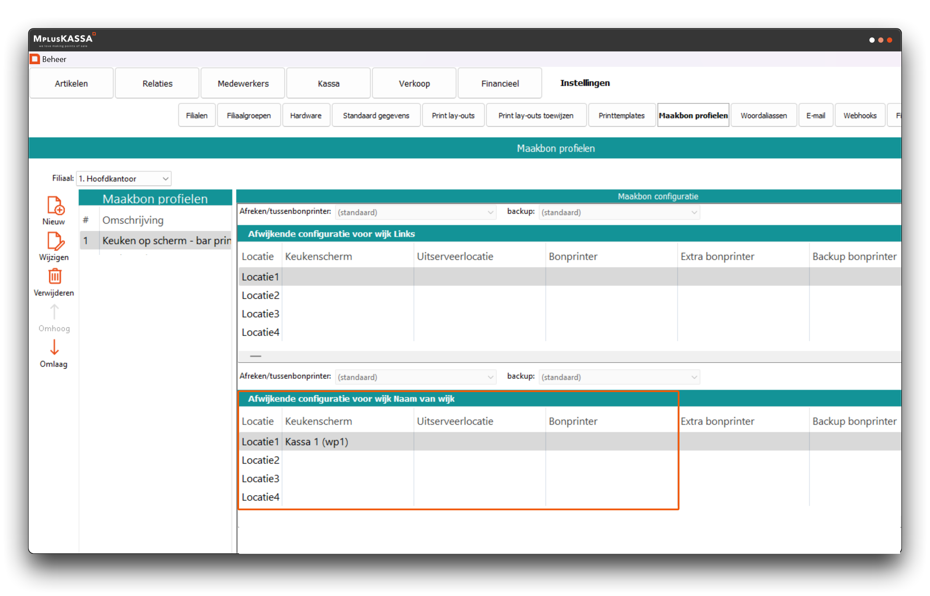Open lower Afreken/tussenbonprinter dropdown
The width and height of the screenshot is (930, 596).
tap(415, 377)
